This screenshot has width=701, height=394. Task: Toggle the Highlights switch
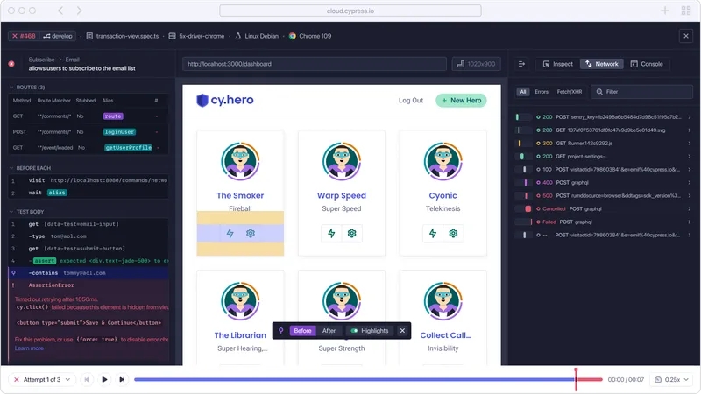click(x=355, y=331)
